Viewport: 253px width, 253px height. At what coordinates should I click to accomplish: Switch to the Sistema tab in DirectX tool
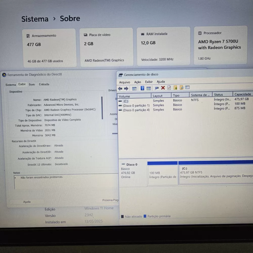point(11,85)
